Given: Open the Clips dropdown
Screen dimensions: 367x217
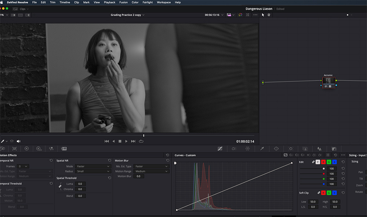Looking at the screenshot, I should point(24,9).
